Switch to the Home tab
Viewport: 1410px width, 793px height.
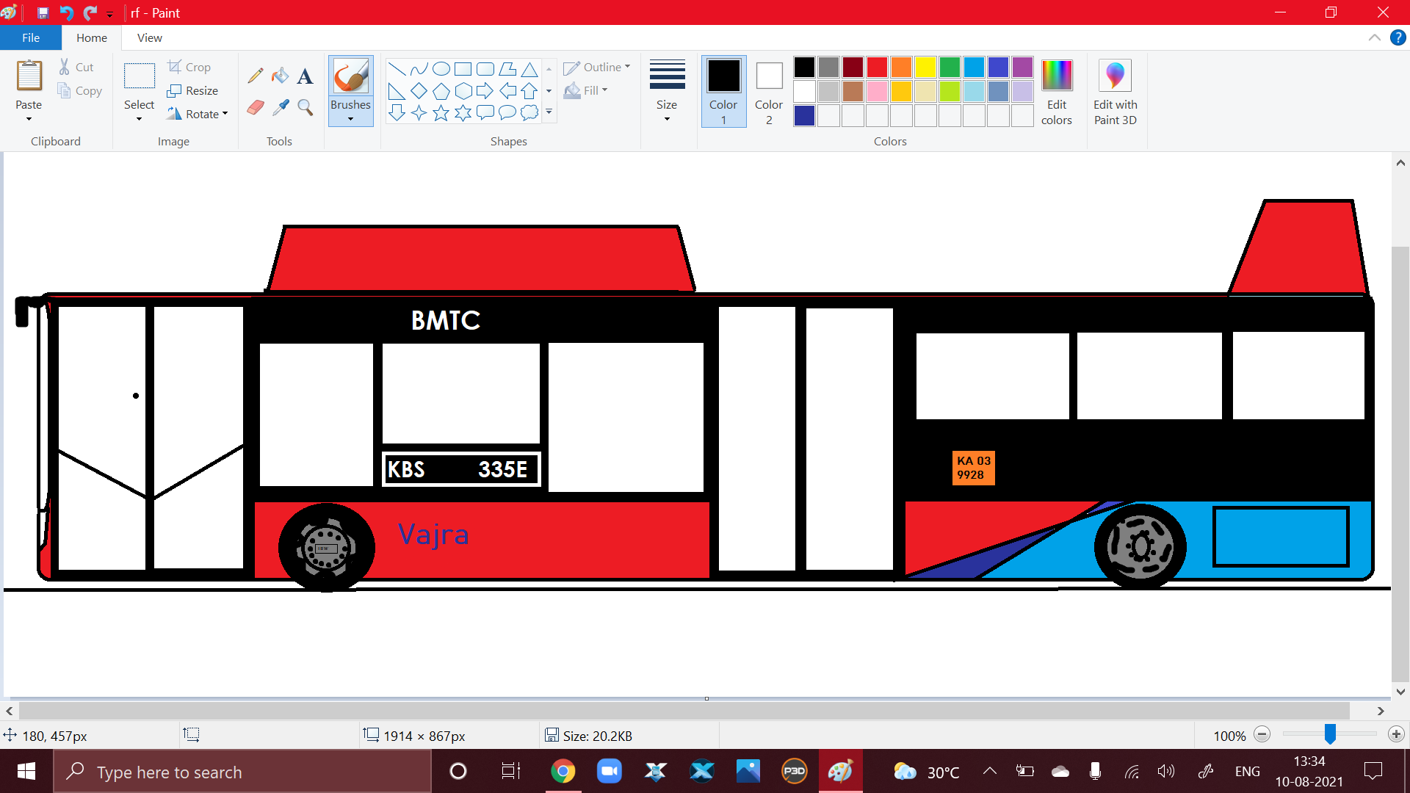(x=92, y=37)
